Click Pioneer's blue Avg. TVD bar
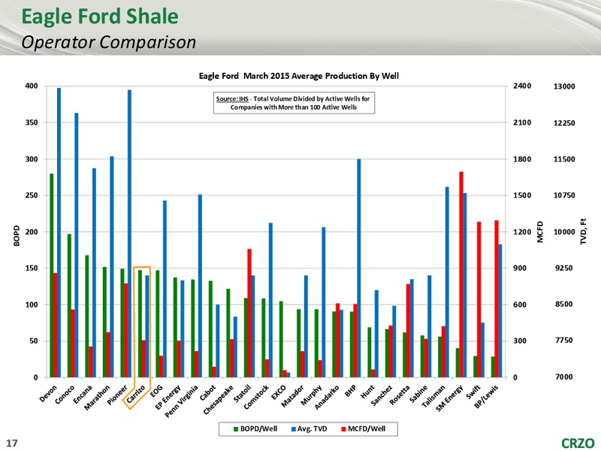601x451 pixels. coord(129,234)
